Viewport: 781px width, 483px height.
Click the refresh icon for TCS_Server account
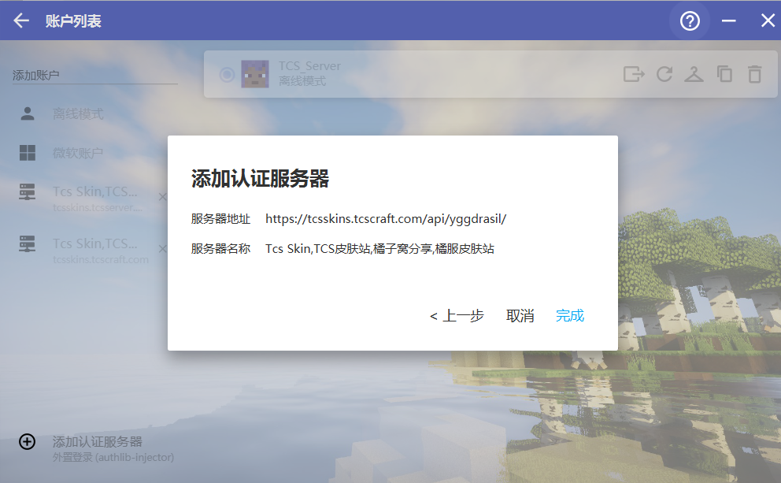tap(664, 74)
